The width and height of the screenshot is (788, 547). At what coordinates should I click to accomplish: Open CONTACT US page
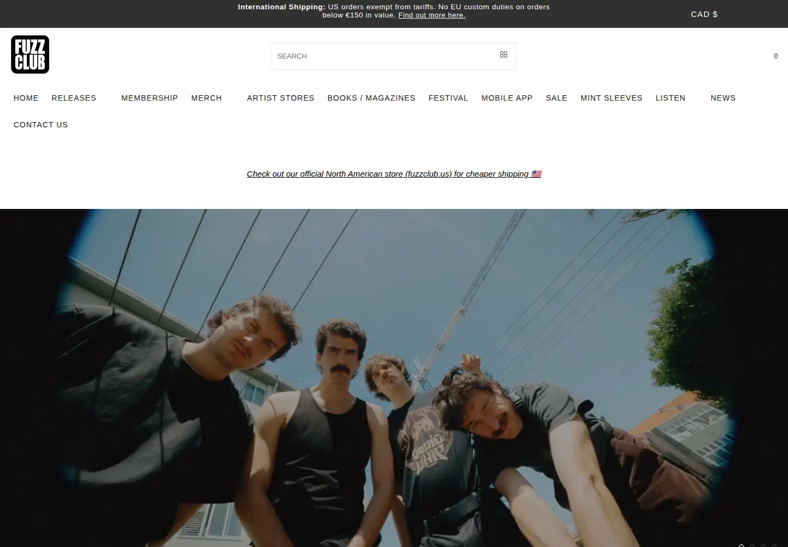pyautogui.click(x=40, y=125)
